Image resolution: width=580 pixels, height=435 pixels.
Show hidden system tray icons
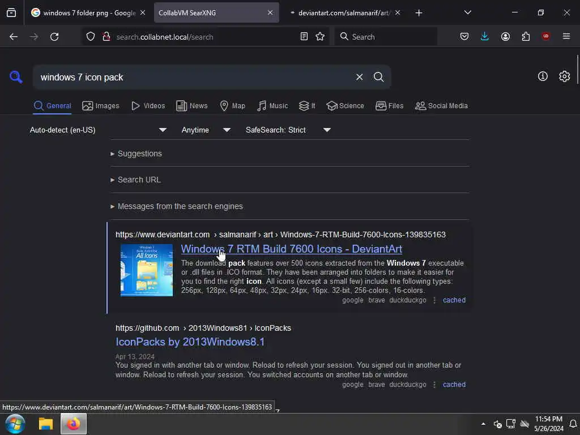[483, 424]
